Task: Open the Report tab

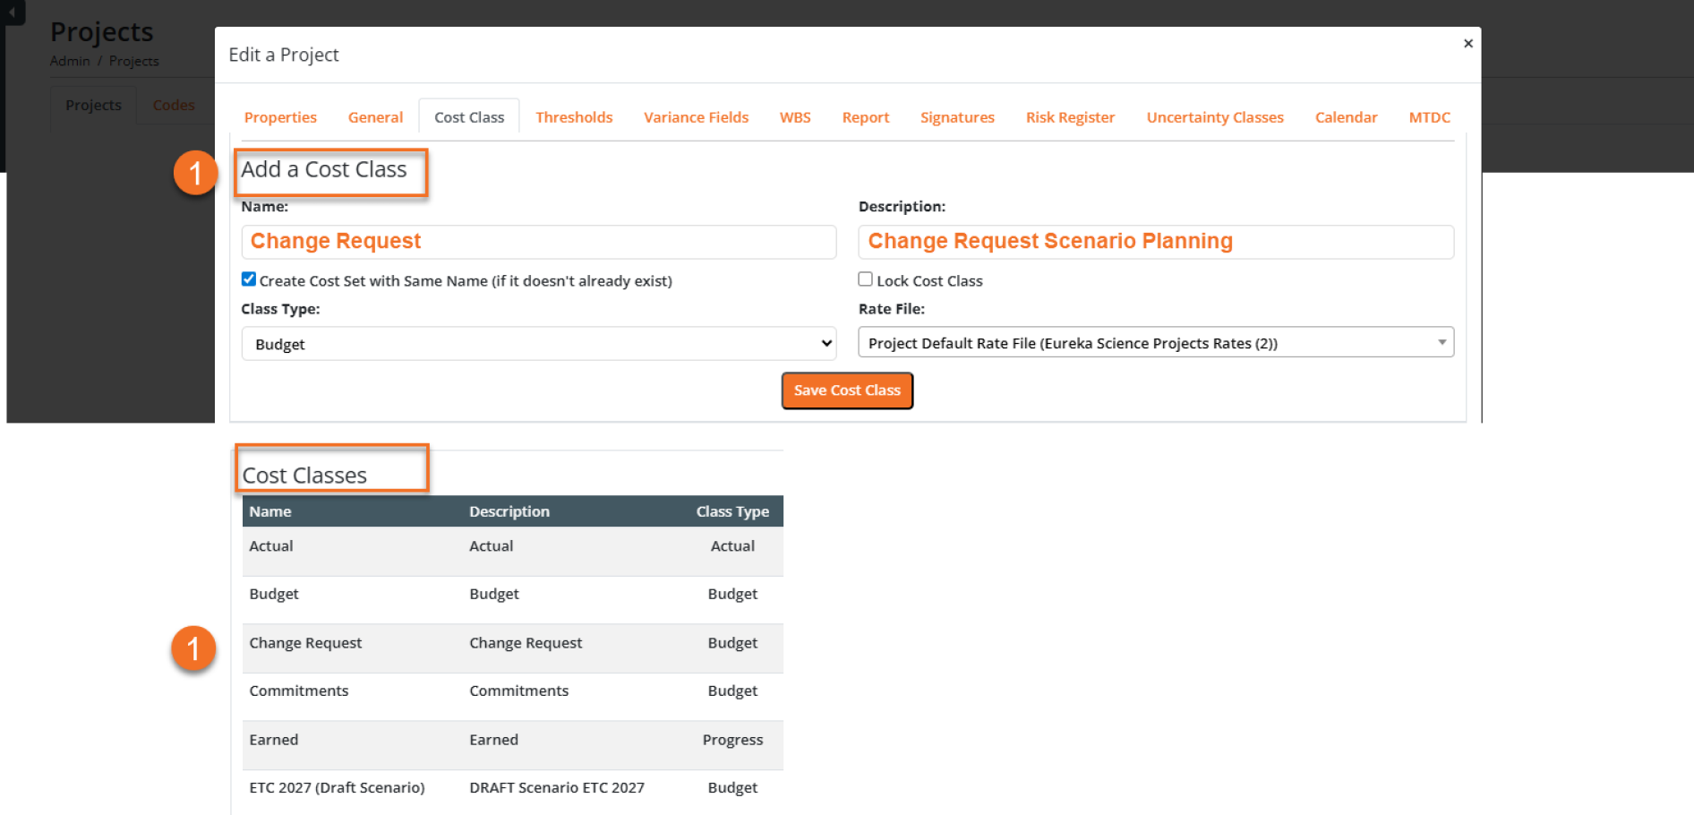Action: point(865,117)
